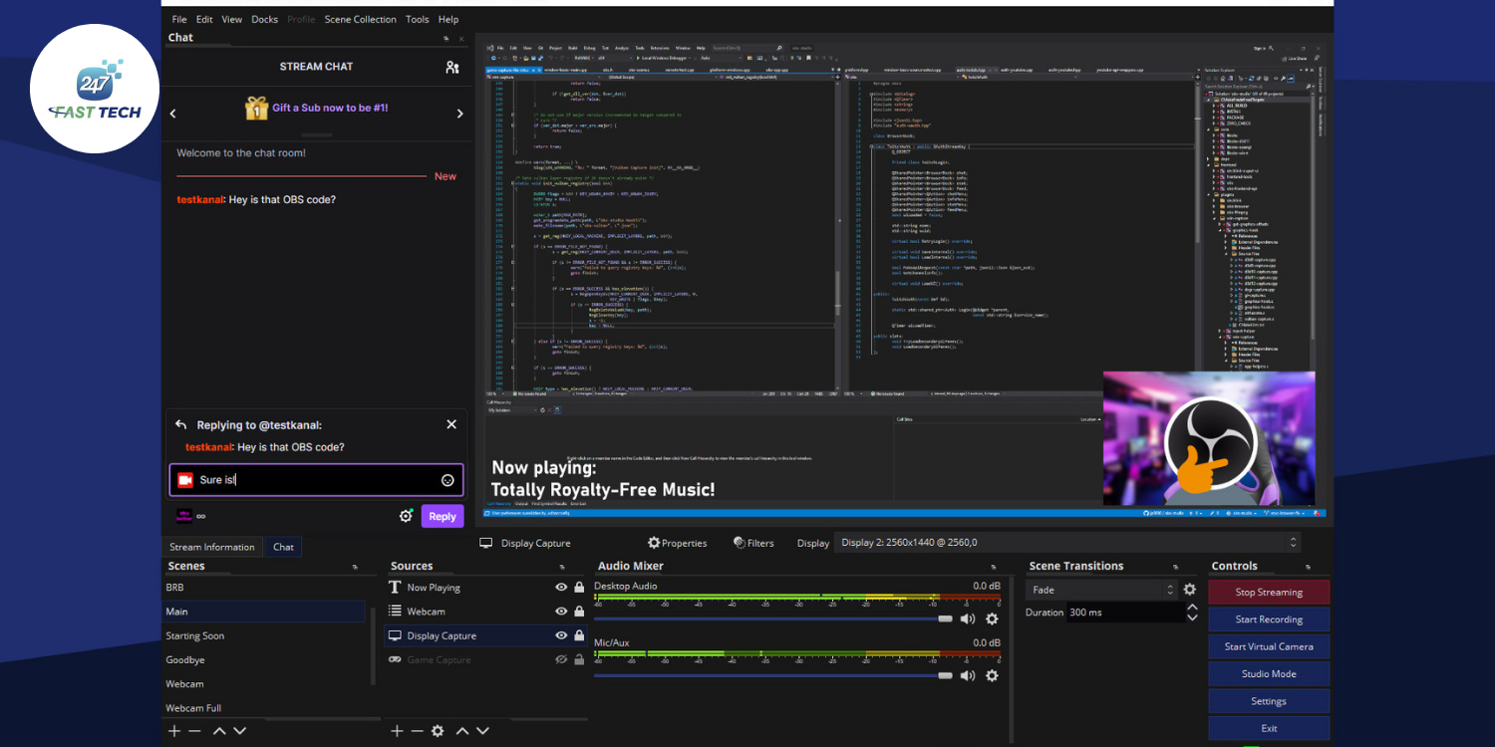Move the selected scene up
This screenshot has width=1495, height=747.
pos(218,731)
